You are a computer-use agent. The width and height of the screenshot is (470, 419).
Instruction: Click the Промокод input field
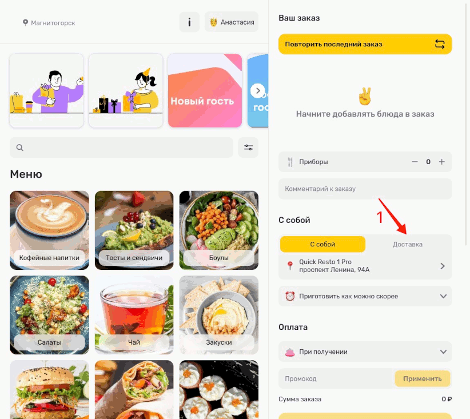click(336, 378)
